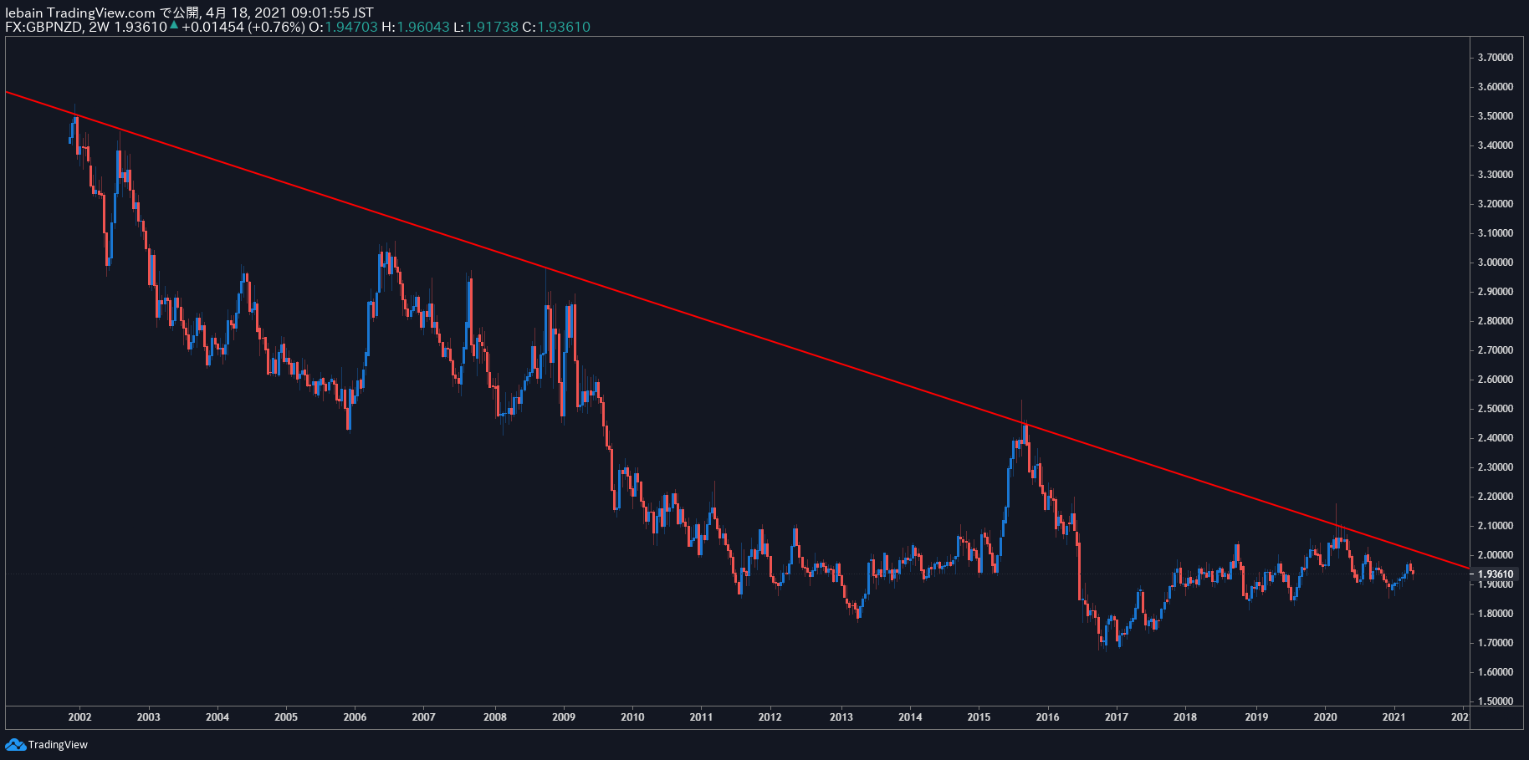Click the TradingView watermark text
The height and width of the screenshot is (760, 1529).
point(58,745)
